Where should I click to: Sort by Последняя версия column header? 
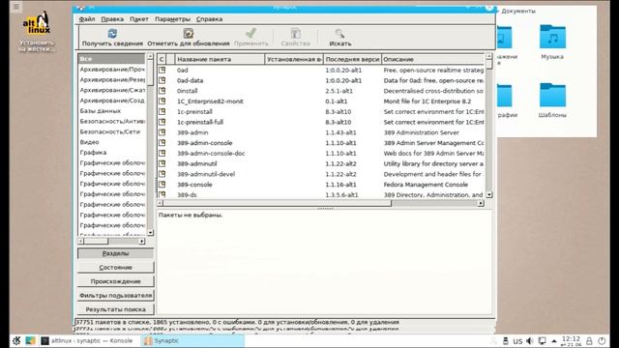point(352,59)
